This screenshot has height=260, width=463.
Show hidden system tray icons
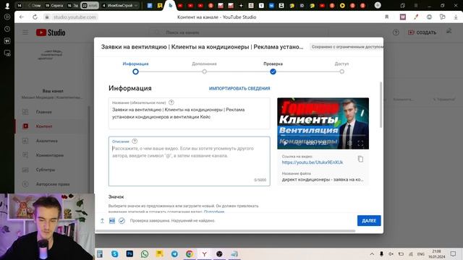(372, 253)
